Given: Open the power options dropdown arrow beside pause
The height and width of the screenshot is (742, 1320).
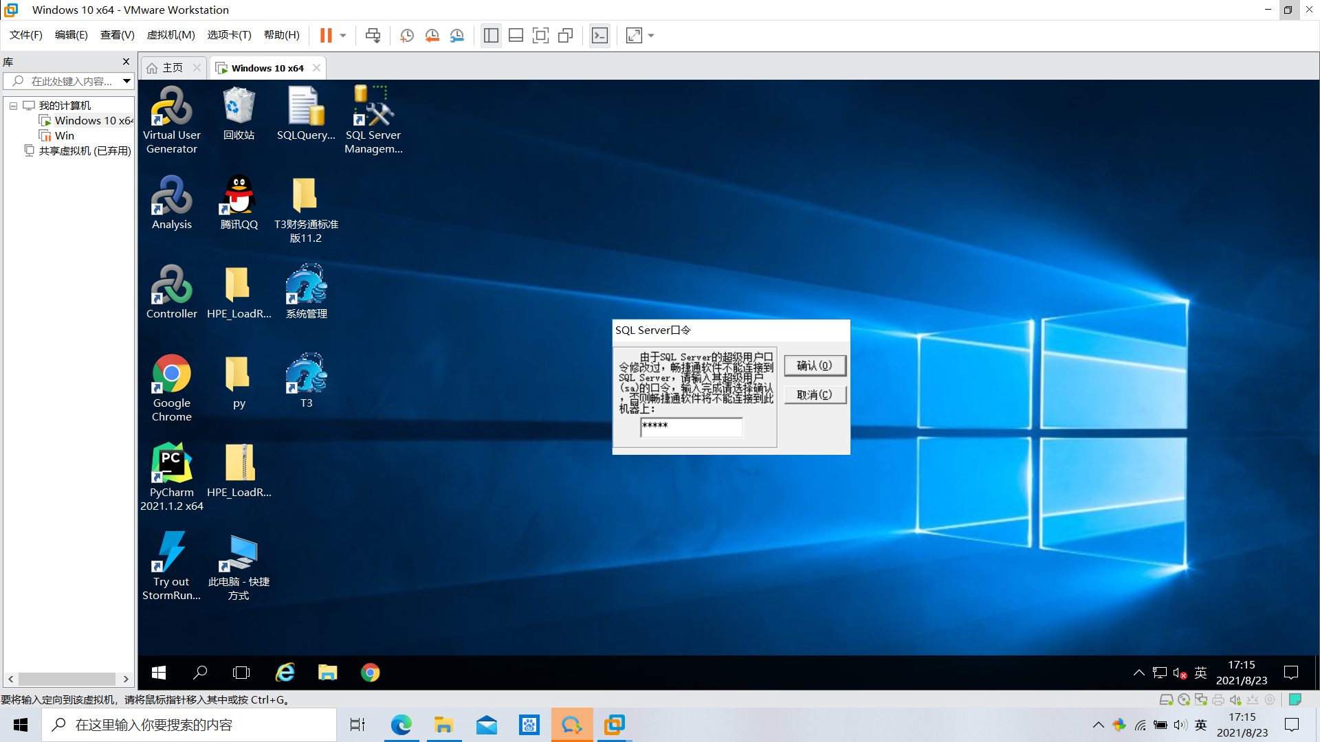Looking at the screenshot, I should [x=343, y=35].
